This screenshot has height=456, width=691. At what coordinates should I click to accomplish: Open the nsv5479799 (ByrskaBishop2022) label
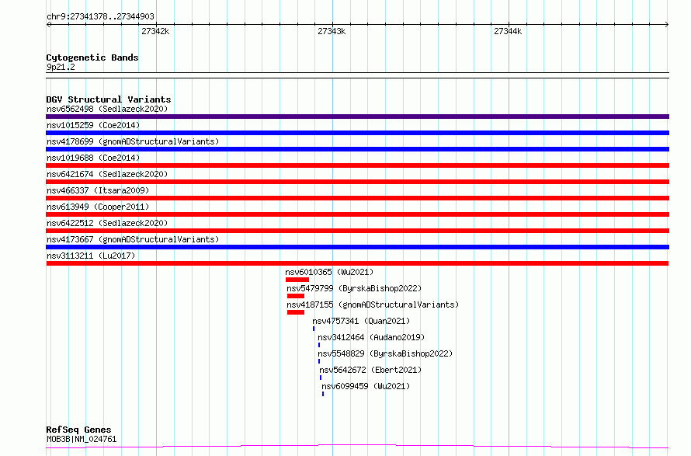[x=354, y=288]
